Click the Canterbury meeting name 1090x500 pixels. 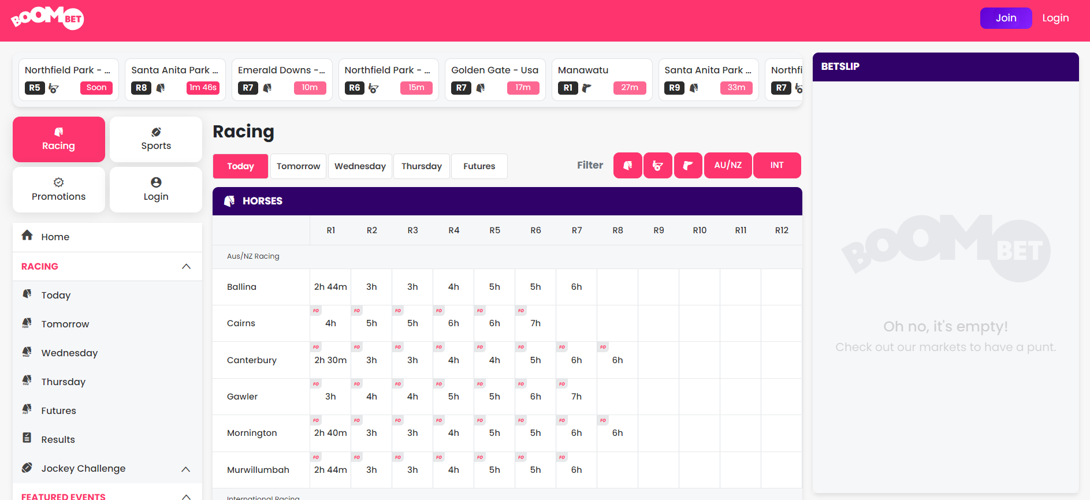point(252,360)
